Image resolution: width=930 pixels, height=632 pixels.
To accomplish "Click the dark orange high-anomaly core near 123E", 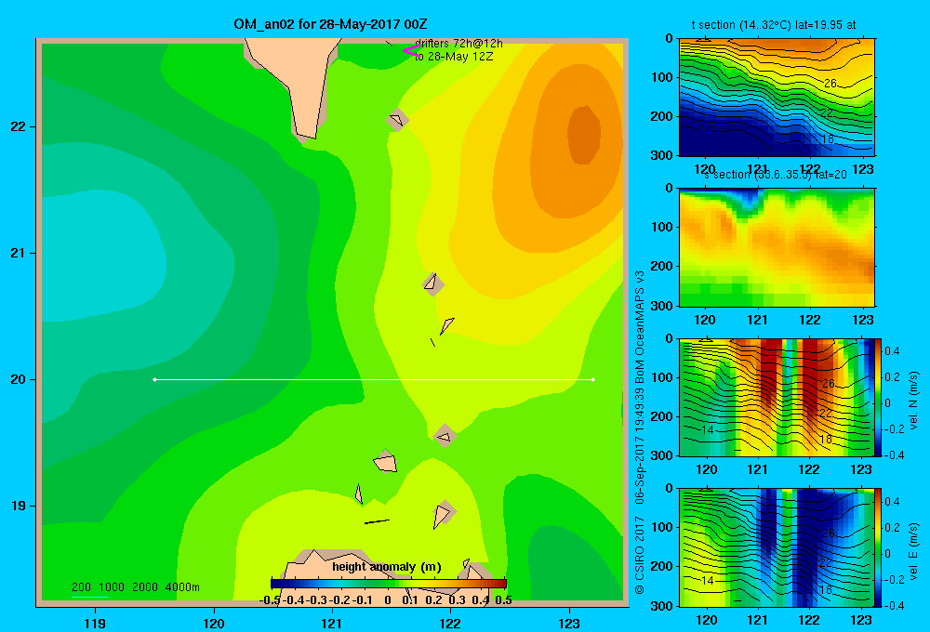I will tap(584, 135).
